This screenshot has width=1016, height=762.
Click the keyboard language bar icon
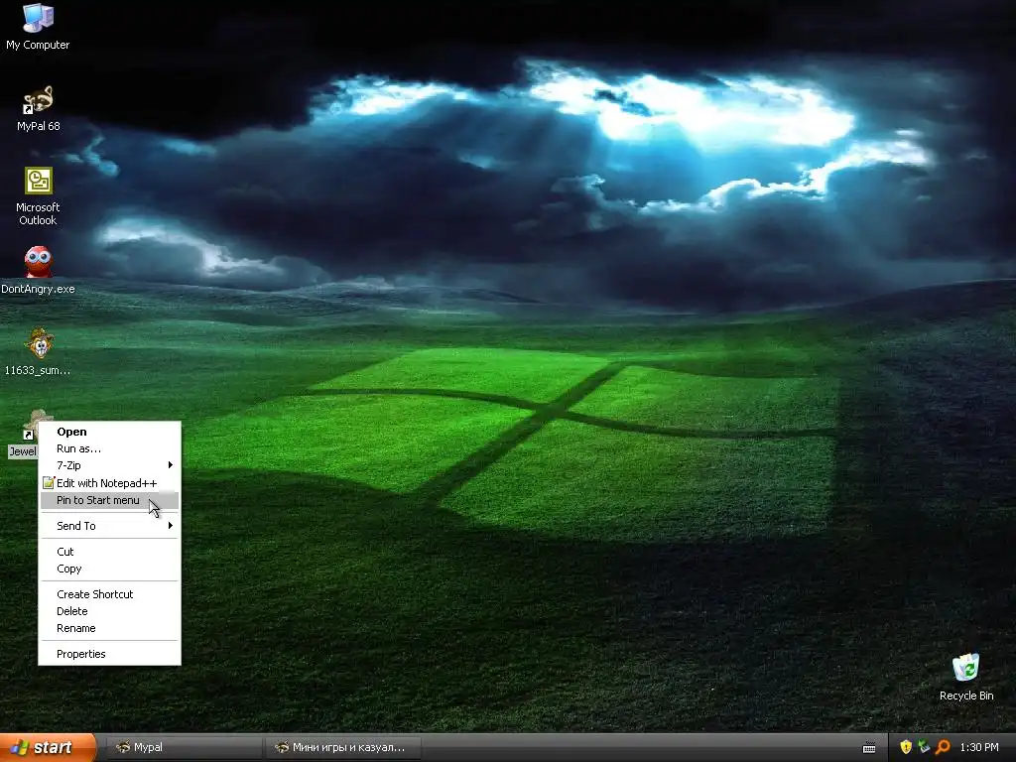pos(869,748)
